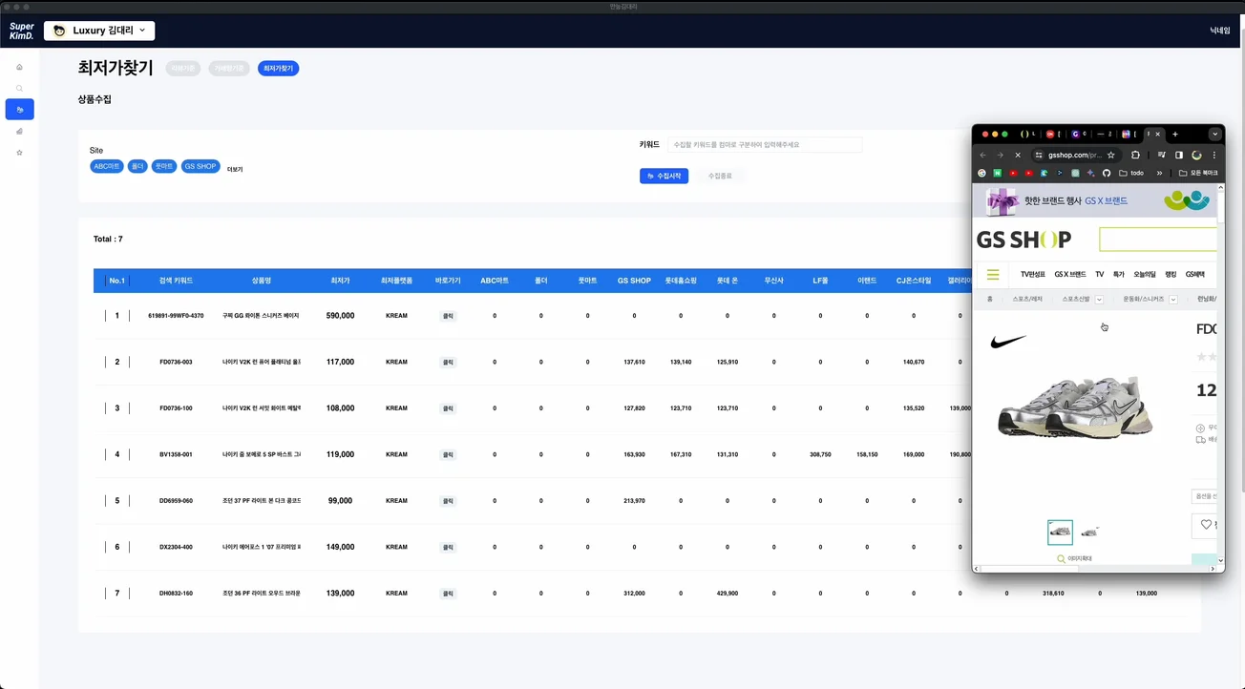Toggle the 폴더 site filter chip

point(137,166)
